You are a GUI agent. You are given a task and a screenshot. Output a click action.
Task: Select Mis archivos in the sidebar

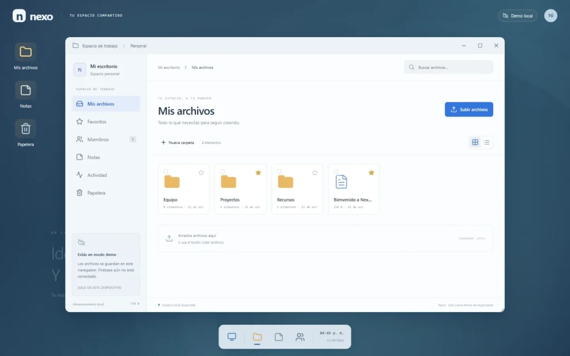coord(106,104)
